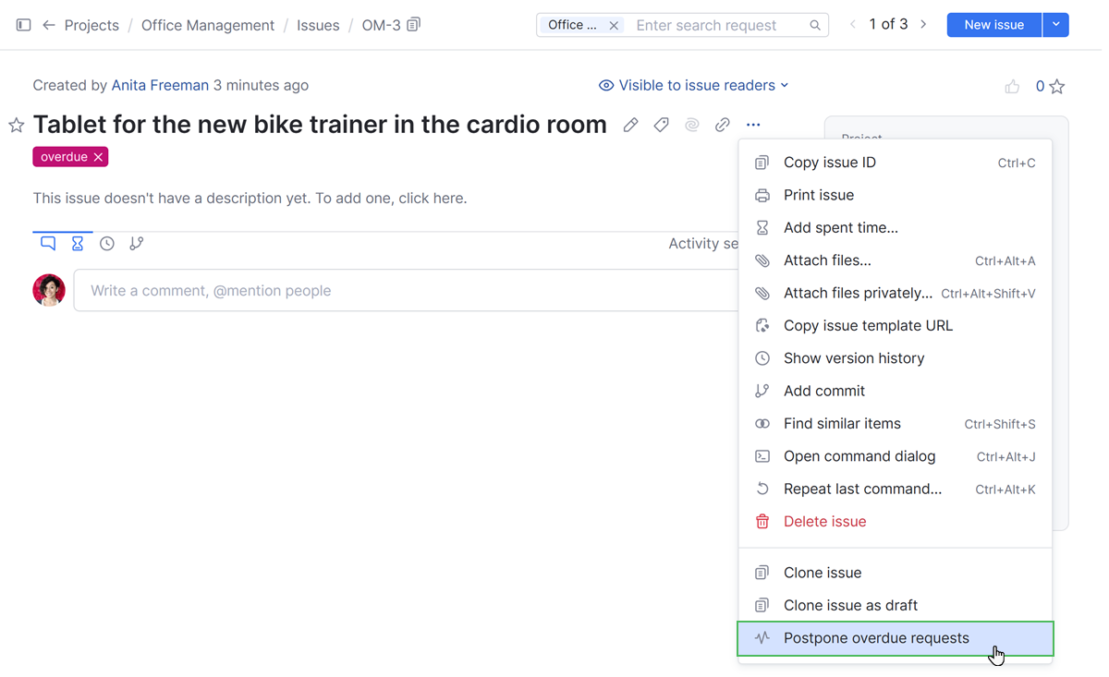
Task: Click the tag icon next to title
Action: [x=661, y=126]
